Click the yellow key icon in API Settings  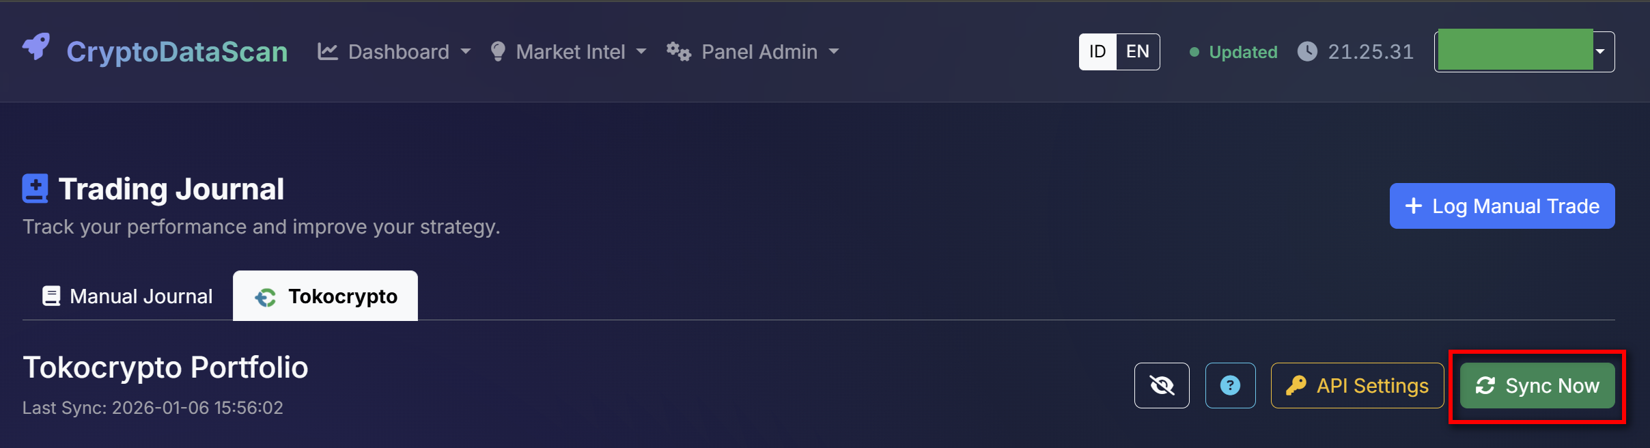(x=1300, y=385)
